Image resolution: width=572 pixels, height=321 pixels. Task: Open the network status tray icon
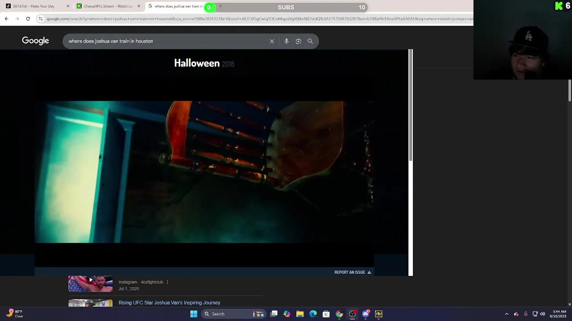[x=535, y=314]
